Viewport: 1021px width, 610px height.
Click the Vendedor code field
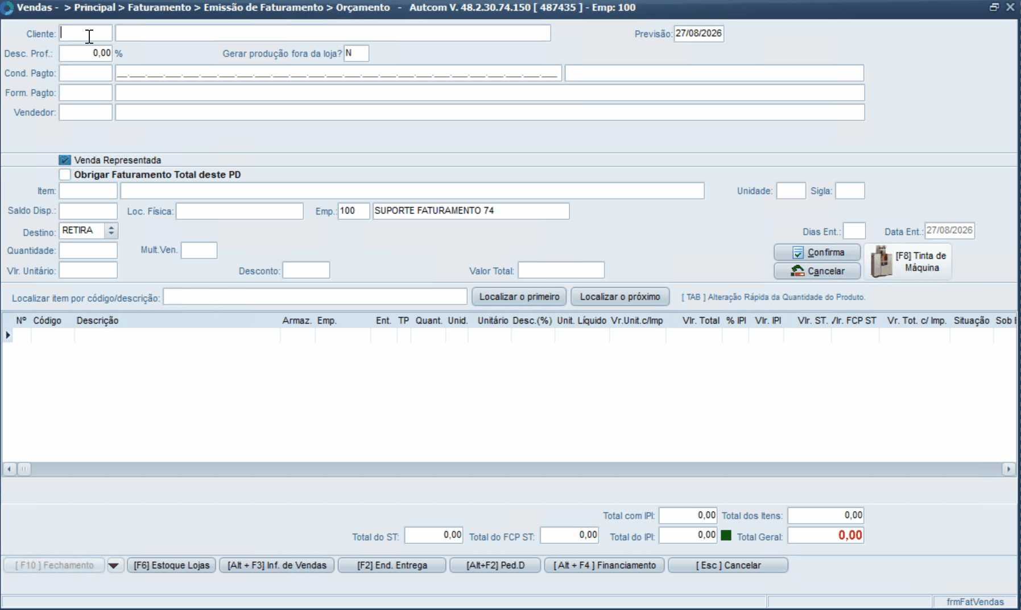(x=86, y=113)
